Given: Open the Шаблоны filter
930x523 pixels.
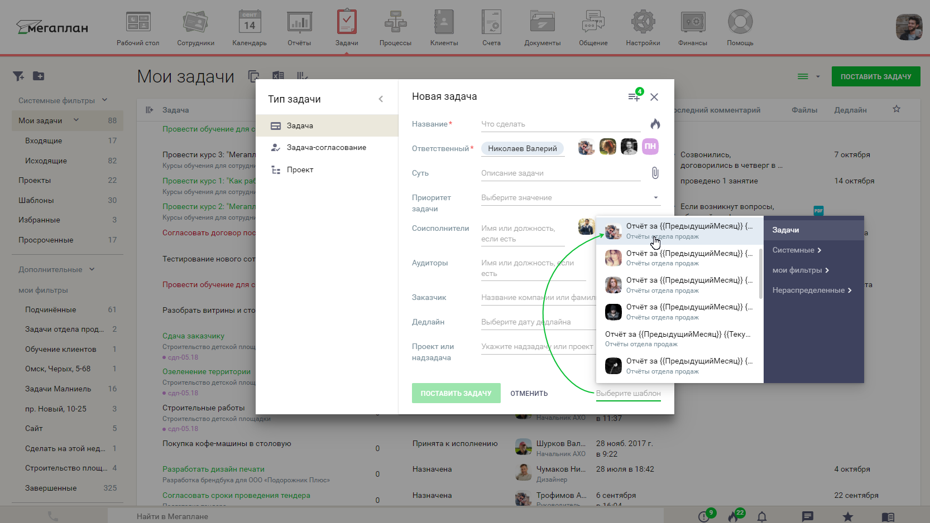Looking at the screenshot, I should 68,200.
